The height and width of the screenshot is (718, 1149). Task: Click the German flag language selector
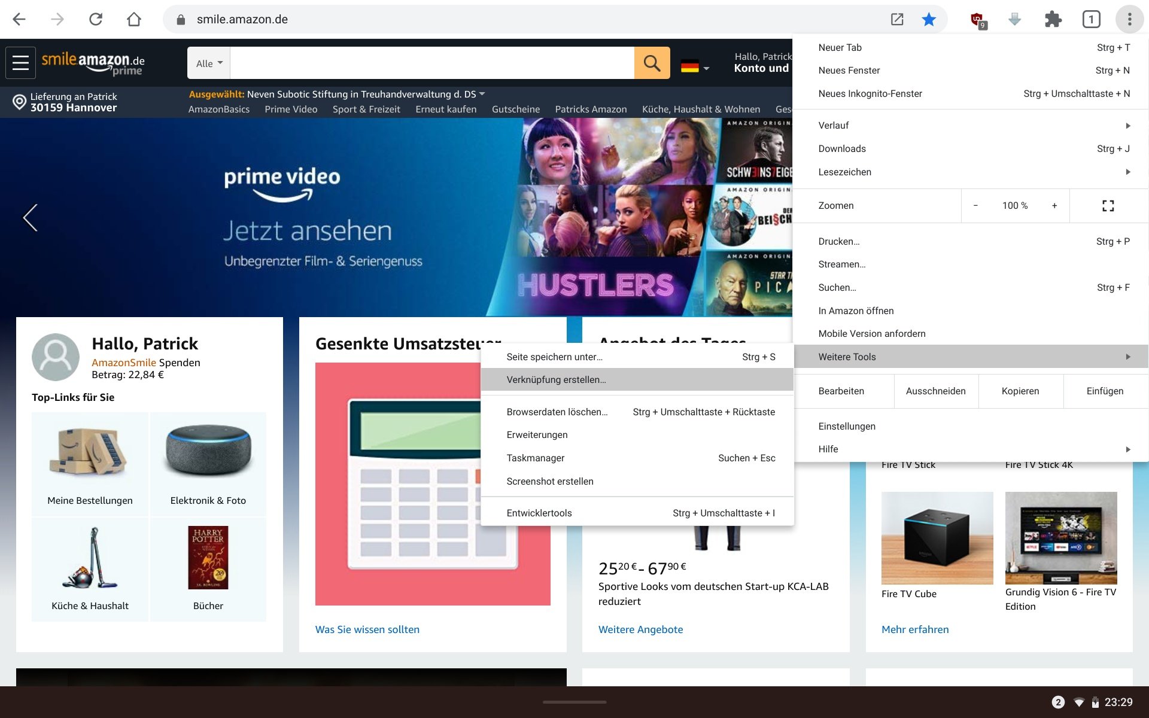pyautogui.click(x=695, y=67)
